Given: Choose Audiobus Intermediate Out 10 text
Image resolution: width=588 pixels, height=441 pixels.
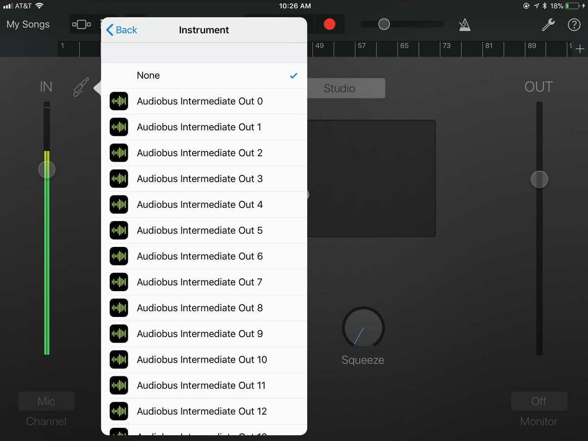Looking at the screenshot, I should click(202, 360).
